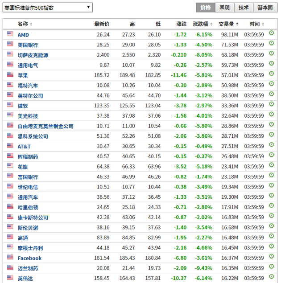Open the 通用电气 stock link
This screenshot has width=281, height=283.
pyautogui.click(x=28, y=66)
